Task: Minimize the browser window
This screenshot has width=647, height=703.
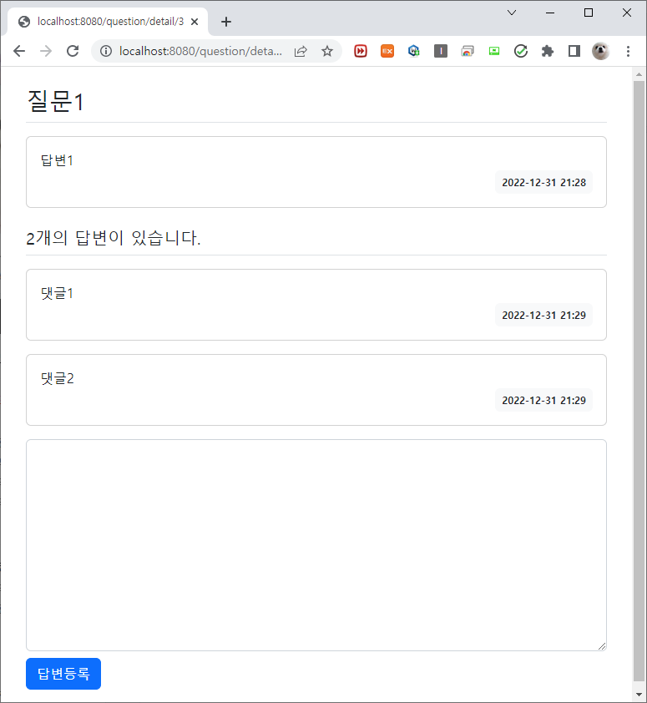Action: tap(550, 13)
